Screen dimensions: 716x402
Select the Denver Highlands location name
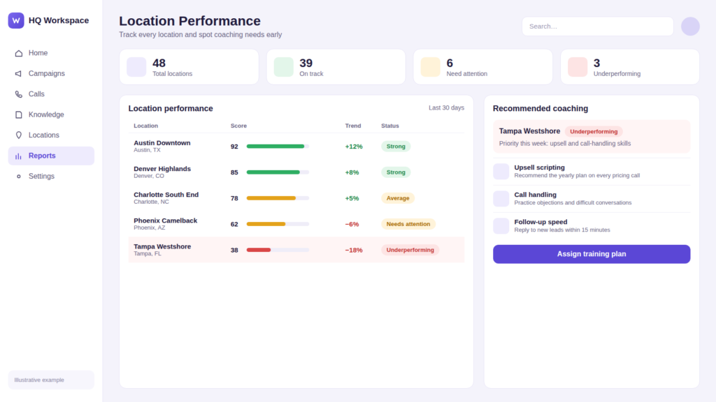click(x=162, y=169)
